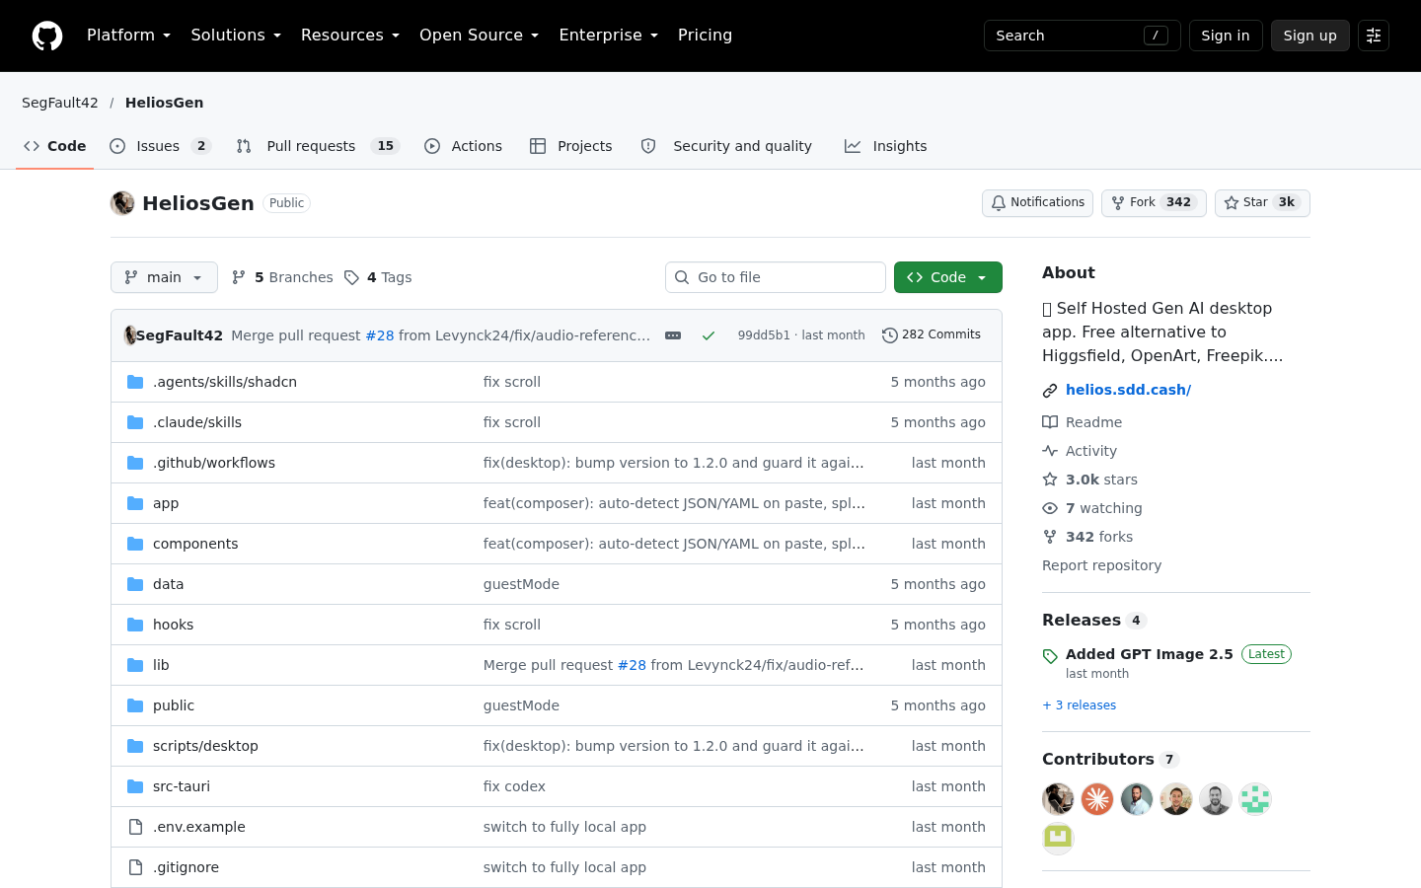Open the Solutions dropdown menu

pyautogui.click(x=236, y=36)
